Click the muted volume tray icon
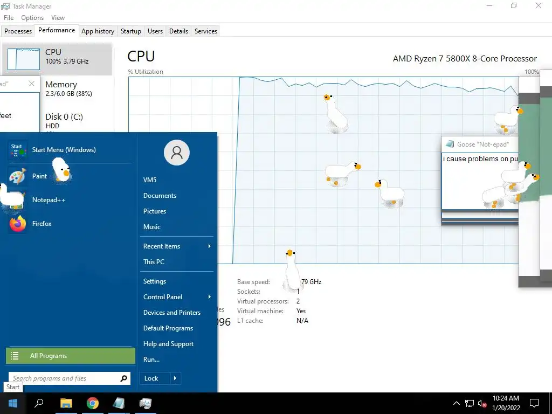 click(x=482, y=403)
